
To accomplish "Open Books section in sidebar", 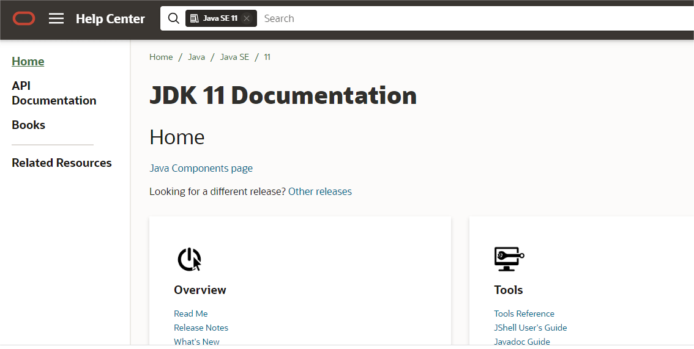I will [x=29, y=125].
